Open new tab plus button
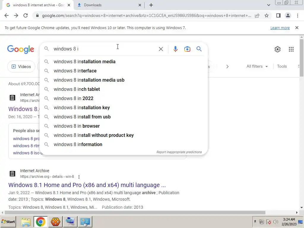This screenshot has height=228, width=304. pos(151,5)
